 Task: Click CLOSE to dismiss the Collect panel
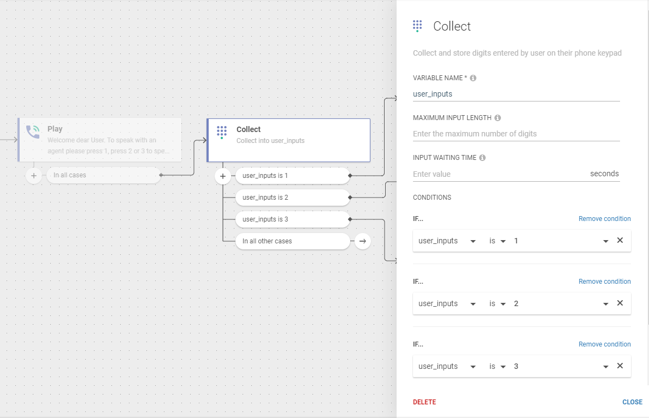pos(632,402)
